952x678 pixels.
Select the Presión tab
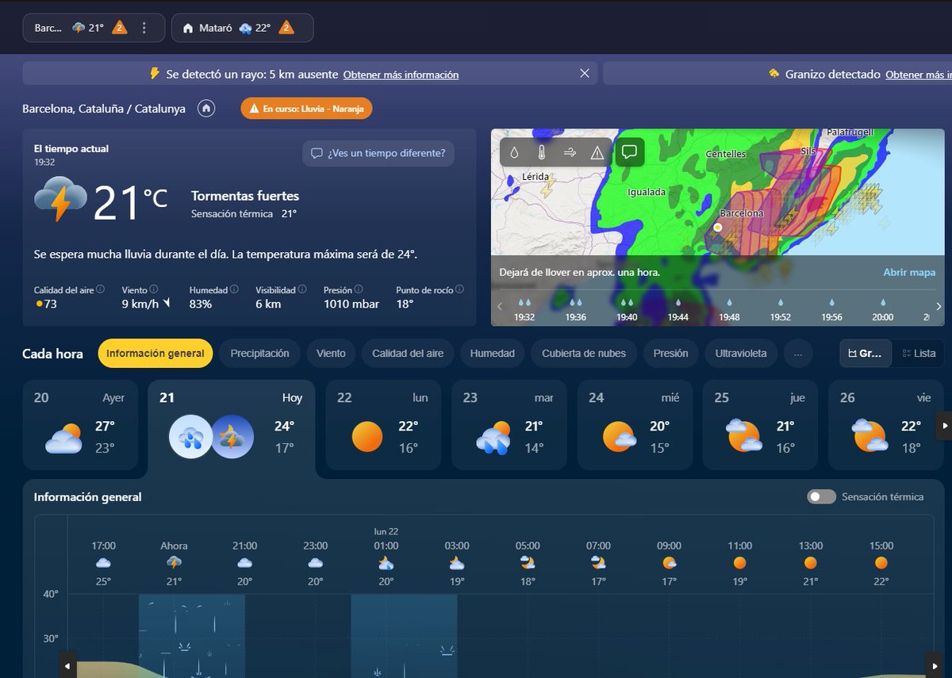[671, 354]
